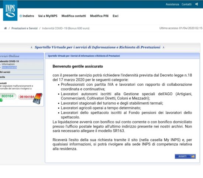Click the green 803164 phone number
Image resolution: width=203 pixels, height=178 pixels.
pos(7,96)
